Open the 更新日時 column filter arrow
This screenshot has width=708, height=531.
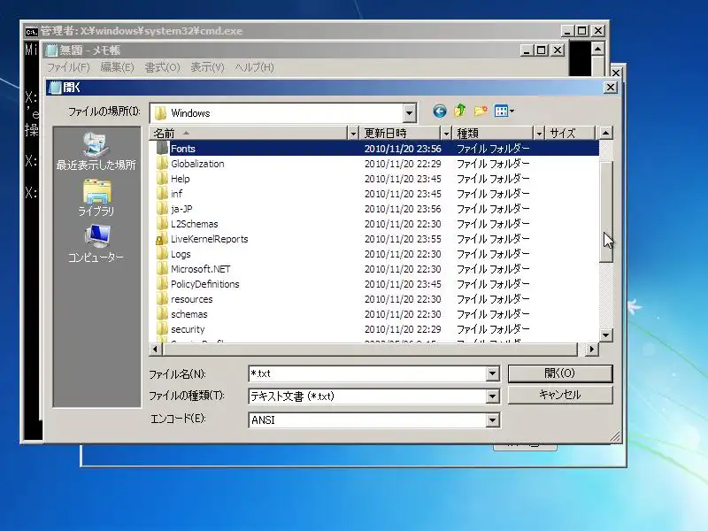(x=446, y=134)
